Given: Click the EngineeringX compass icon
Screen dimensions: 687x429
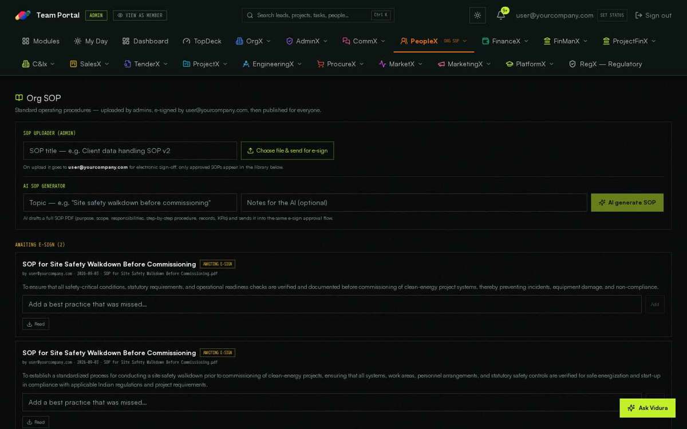Looking at the screenshot, I should [x=246, y=64].
